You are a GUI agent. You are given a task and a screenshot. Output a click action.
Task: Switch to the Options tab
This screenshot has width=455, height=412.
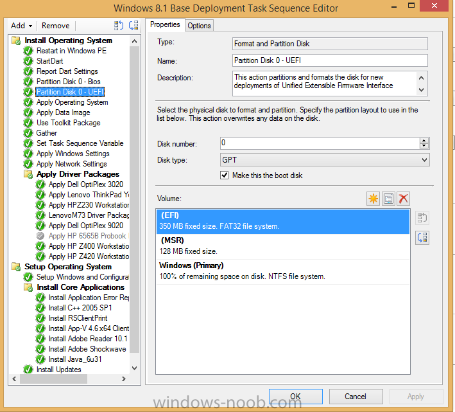pos(199,26)
